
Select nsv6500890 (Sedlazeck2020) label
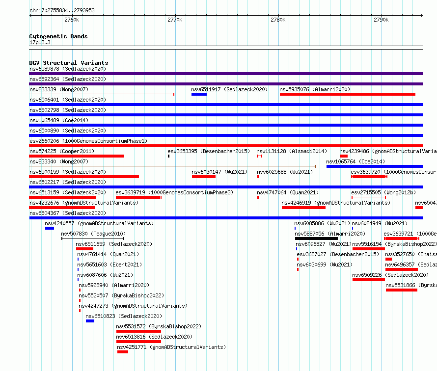(x=68, y=131)
